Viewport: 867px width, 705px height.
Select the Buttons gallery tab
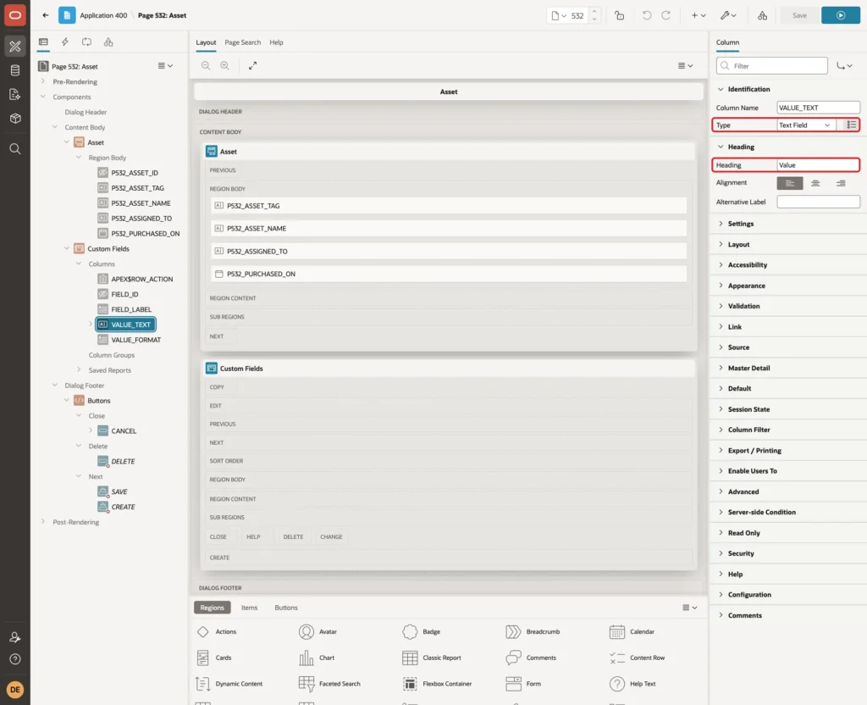click(x=286, y=608)
